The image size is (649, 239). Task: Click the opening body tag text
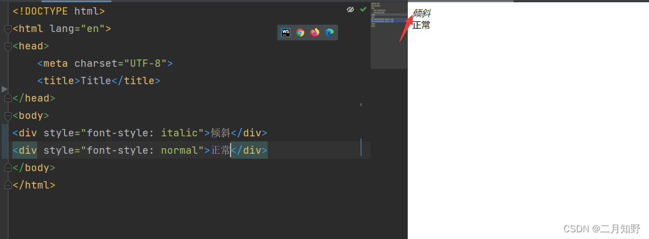(x=31, y=116)
